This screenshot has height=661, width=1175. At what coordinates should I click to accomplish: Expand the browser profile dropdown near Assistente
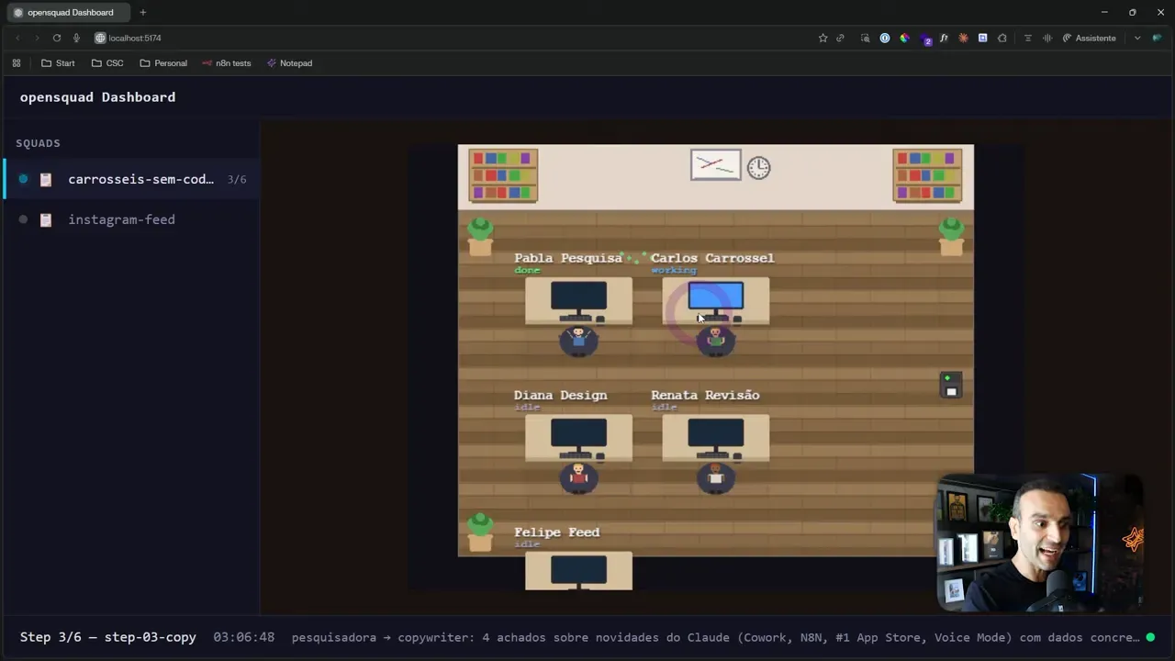(1136, 38)
